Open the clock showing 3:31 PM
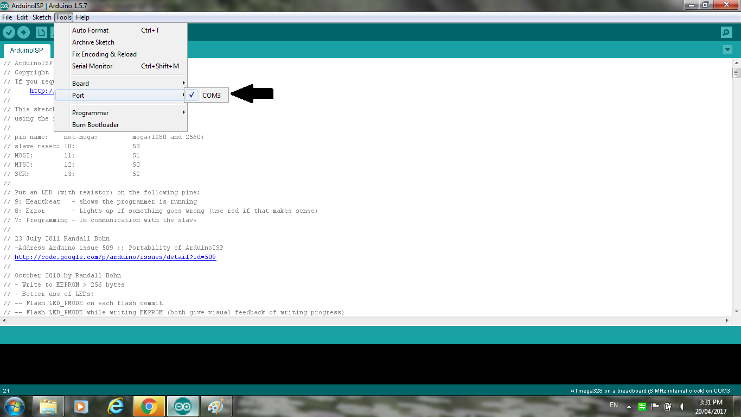The width and height of the screenshot is (741, 417). click(x=711, y=406)
